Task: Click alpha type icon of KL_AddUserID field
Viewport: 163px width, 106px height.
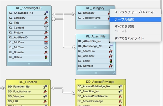Action: pyautogui.click(x=46, y=38)
